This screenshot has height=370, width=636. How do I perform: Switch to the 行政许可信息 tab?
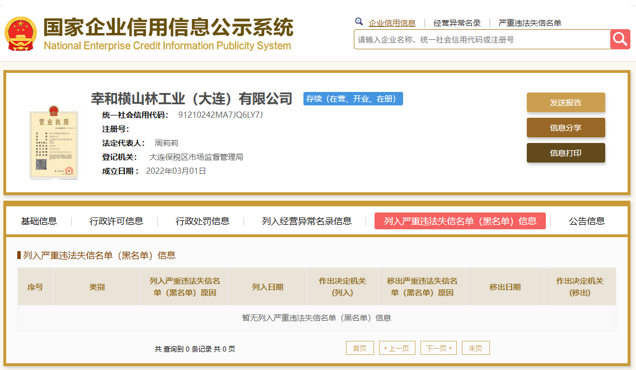pos(116,221)
